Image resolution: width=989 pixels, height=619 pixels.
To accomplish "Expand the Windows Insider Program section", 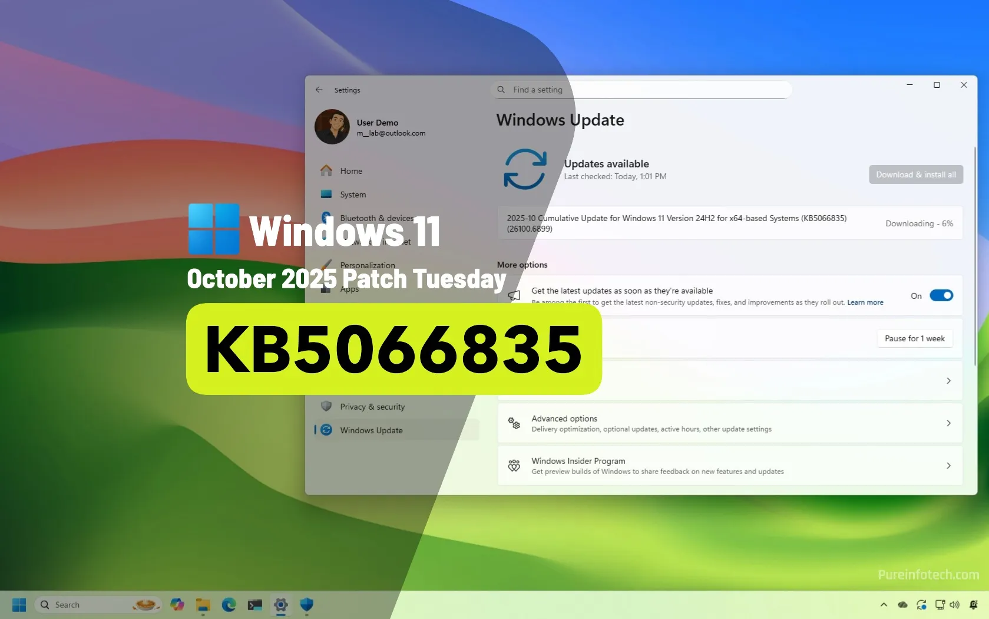I will [948, 465].
